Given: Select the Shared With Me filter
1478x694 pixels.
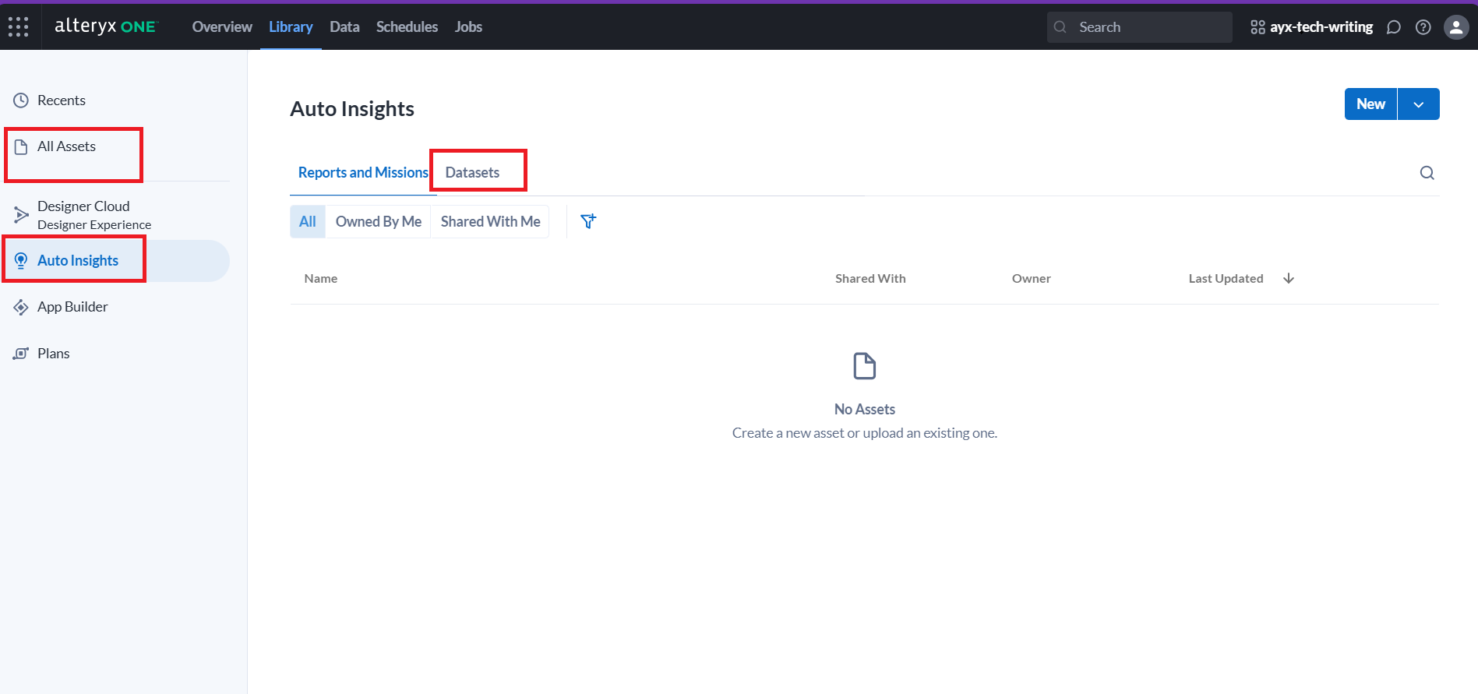Looking at the screenshot, I should pyautogui.click(x=490, y=221).
